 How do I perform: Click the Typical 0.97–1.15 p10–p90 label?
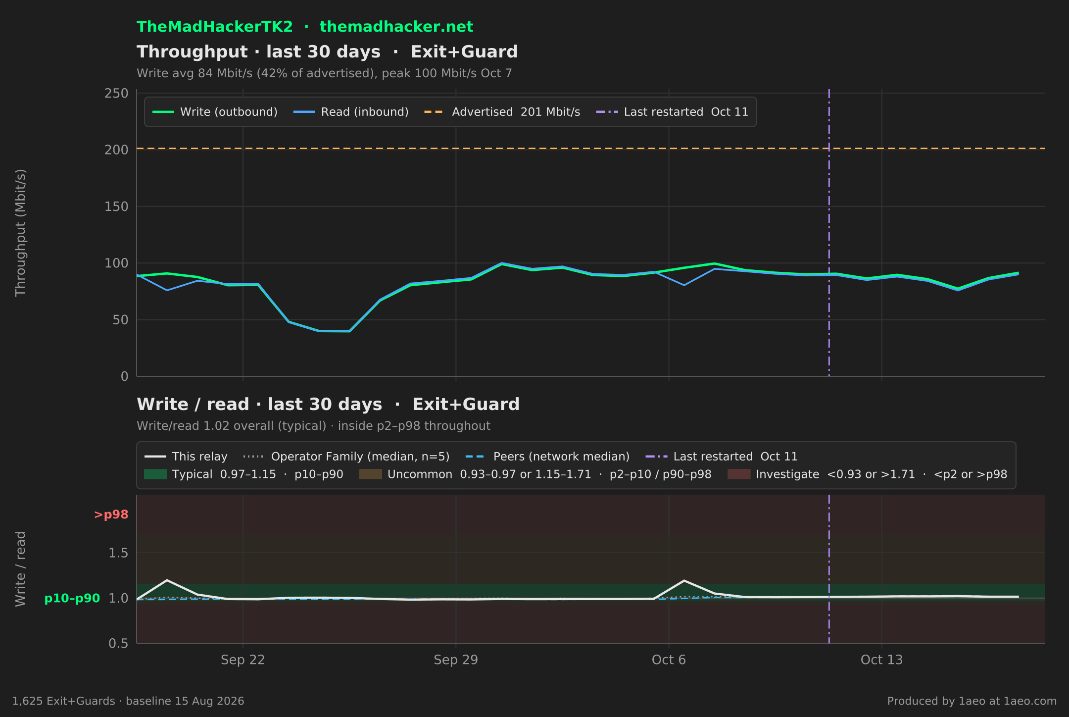[x=258, y=474]
